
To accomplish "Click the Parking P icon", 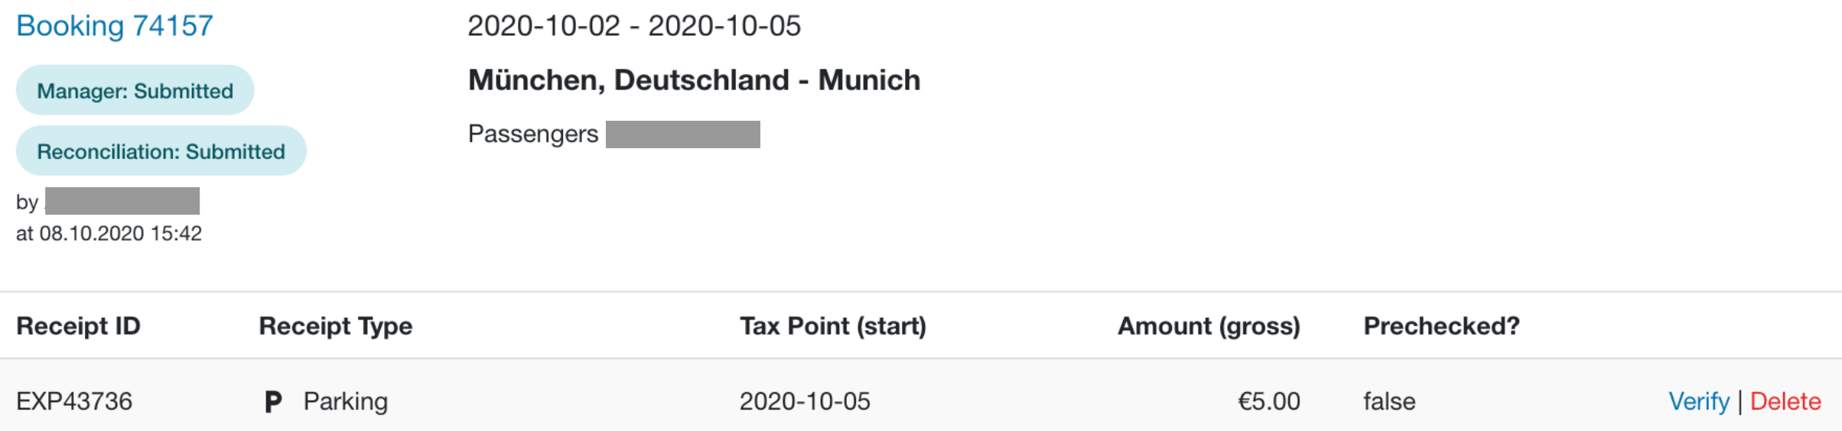I will [273, 401].
